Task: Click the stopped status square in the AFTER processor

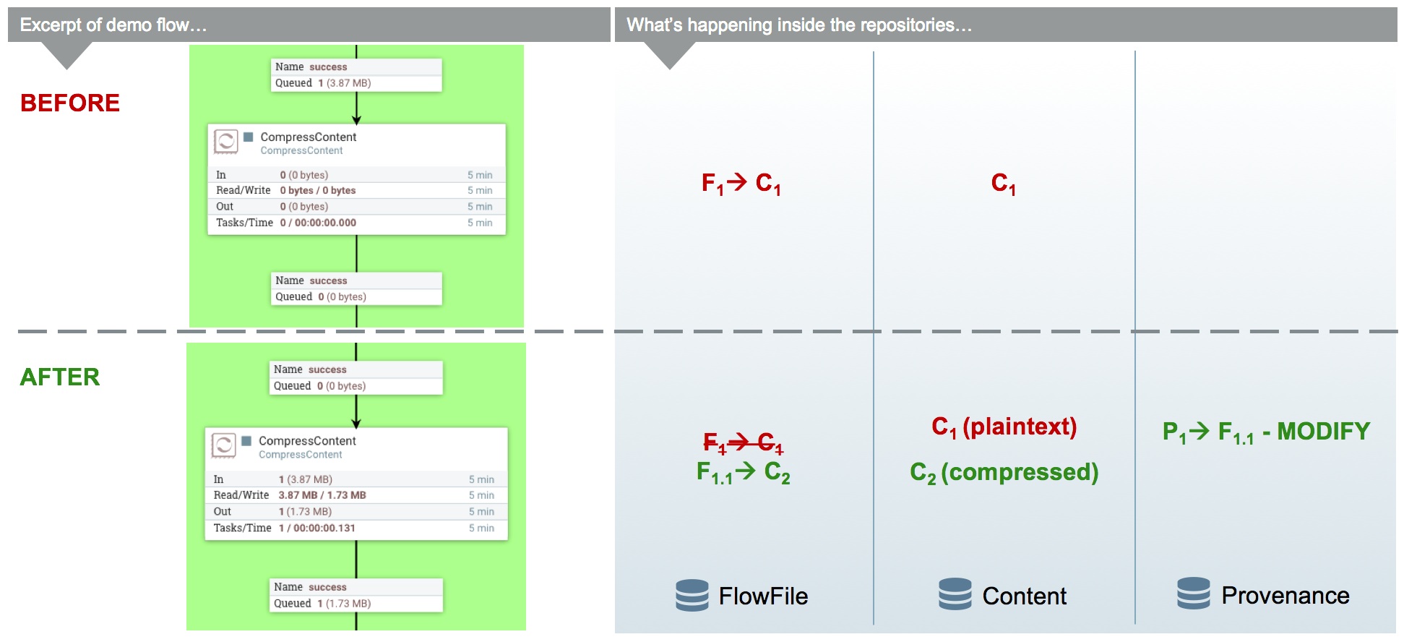Action: [246, 440]
